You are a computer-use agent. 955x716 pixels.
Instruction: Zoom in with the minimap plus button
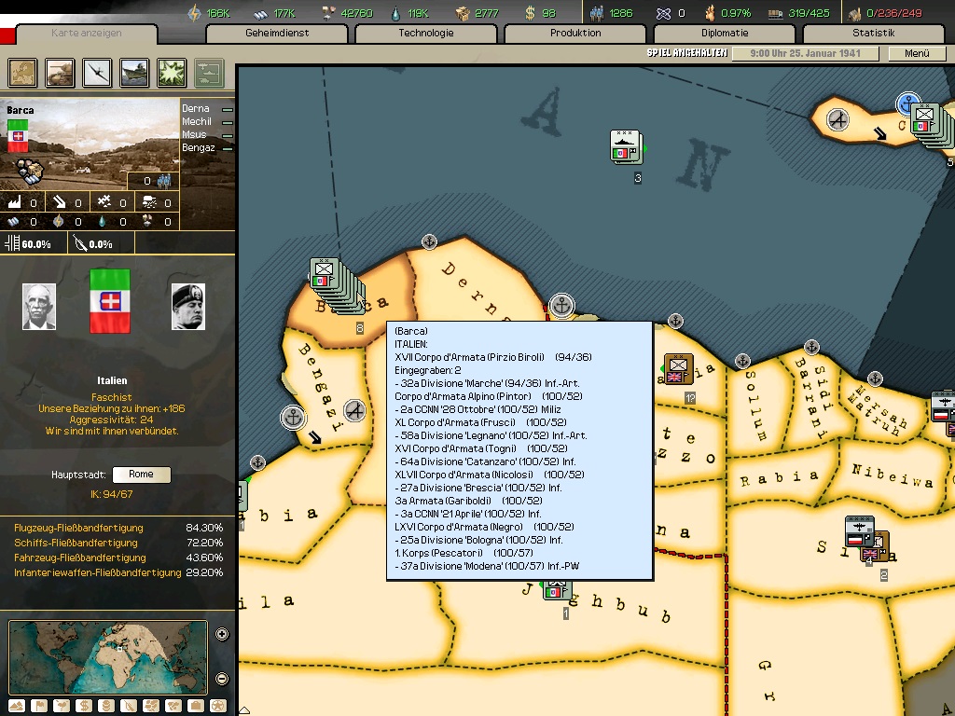[x=222, y=635]
